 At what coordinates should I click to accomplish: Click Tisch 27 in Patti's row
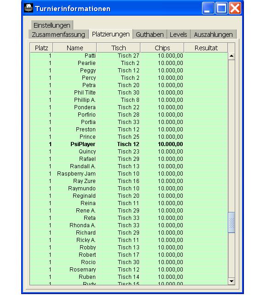(128, 56)
